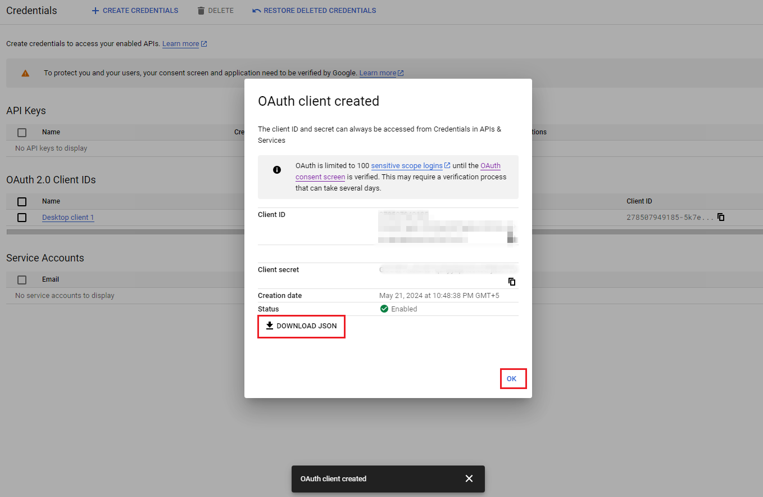Click the 'No API keys to display' text
The width and height of the screenshot is (763, 497).
(x=51, y=148)
